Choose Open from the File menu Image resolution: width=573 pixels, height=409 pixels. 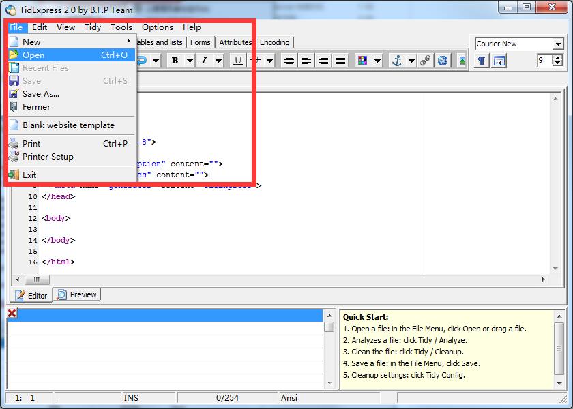[72, 55]
